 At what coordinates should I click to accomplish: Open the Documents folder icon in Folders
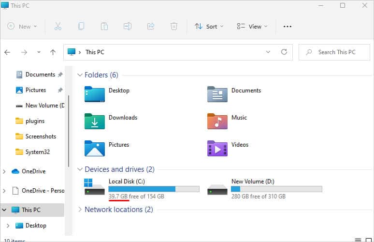[217, 94]
